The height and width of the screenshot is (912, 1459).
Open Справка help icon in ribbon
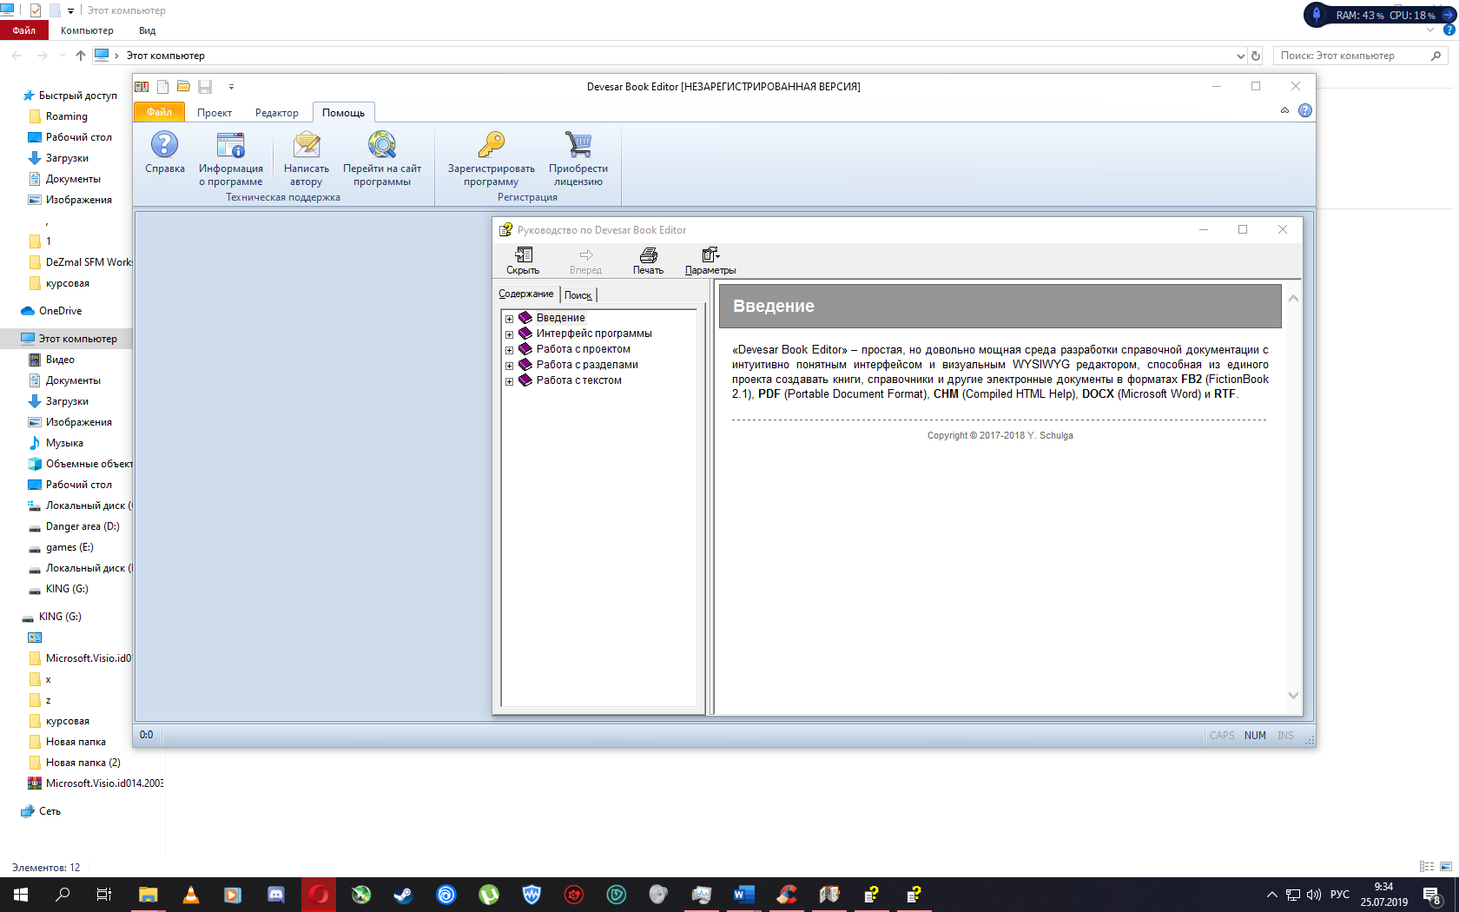pyautogui.click(x=164, y=145)
